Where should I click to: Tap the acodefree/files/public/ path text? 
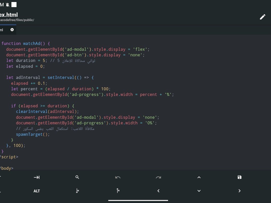pos(17,20)
